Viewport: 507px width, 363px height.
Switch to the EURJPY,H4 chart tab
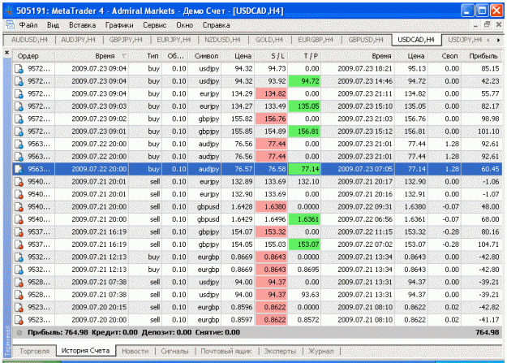pyautogui.click(x=174, y=40)
